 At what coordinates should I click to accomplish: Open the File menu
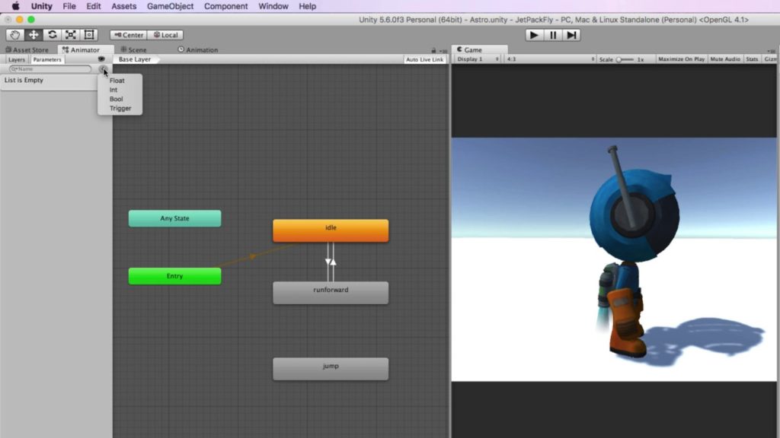(x=69, y=6)
